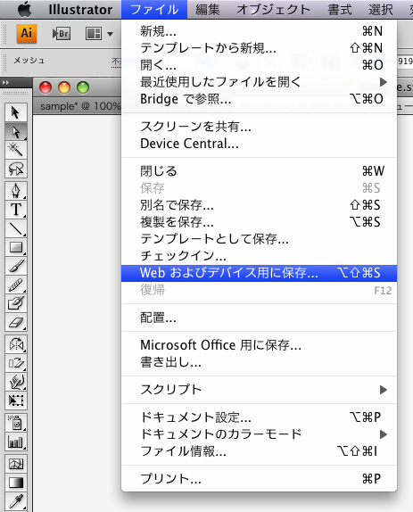Viewport: 413px width, 512px height.
Task: Select the Scale tool
Action: [x=16, y=363]
